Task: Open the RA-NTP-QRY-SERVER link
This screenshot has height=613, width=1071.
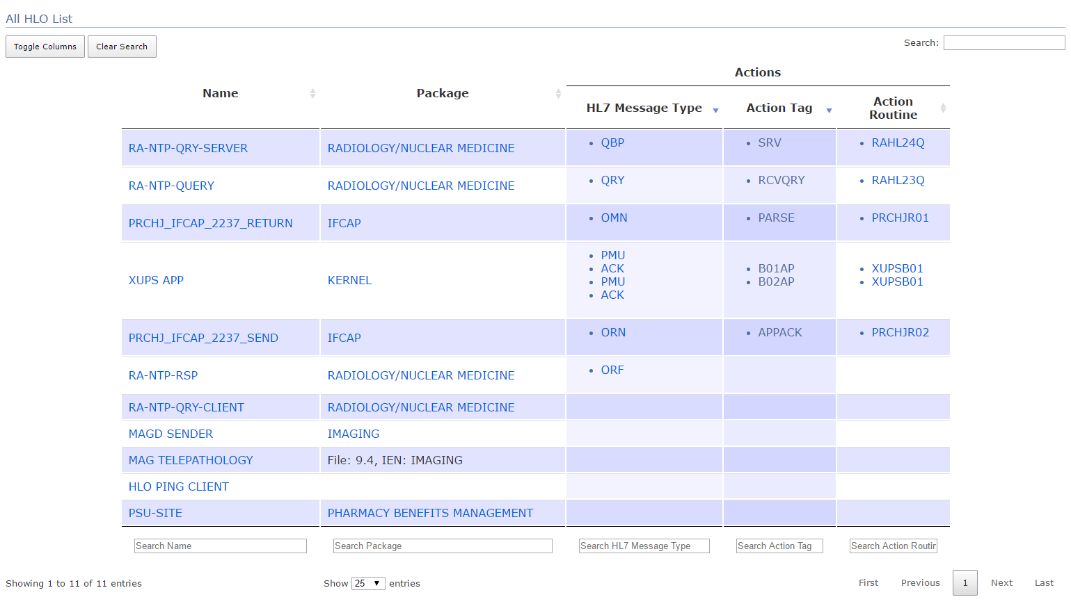Action: coord(188,148)
